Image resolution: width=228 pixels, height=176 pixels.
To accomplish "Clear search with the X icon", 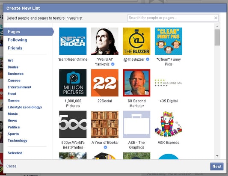I will tap(216, 18).
